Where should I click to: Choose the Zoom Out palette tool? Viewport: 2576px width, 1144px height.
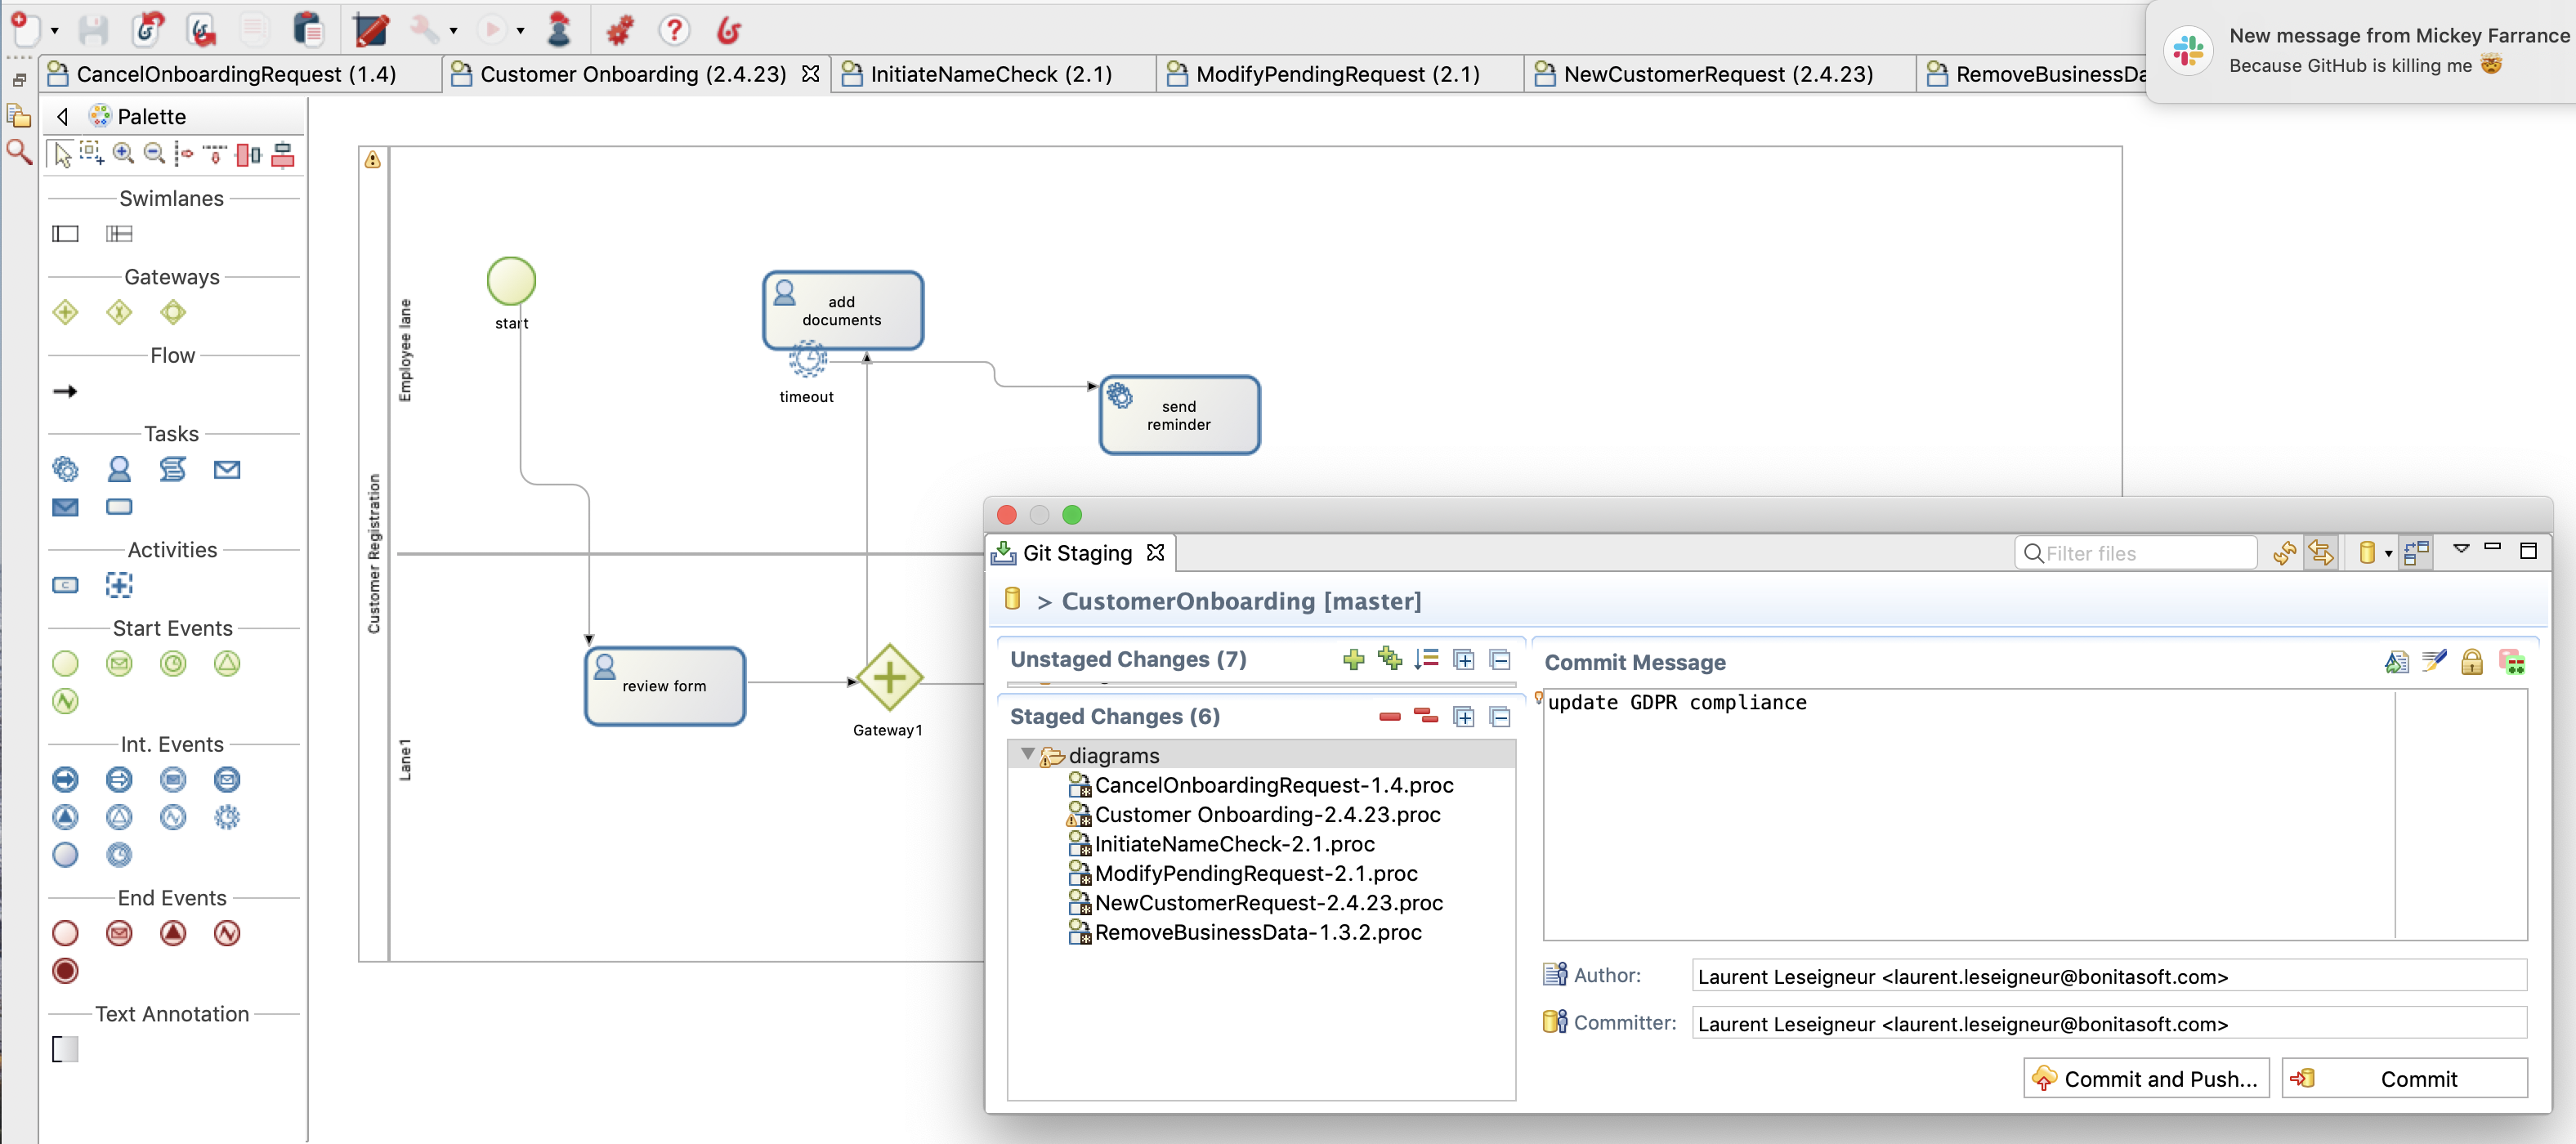(154, 153)
